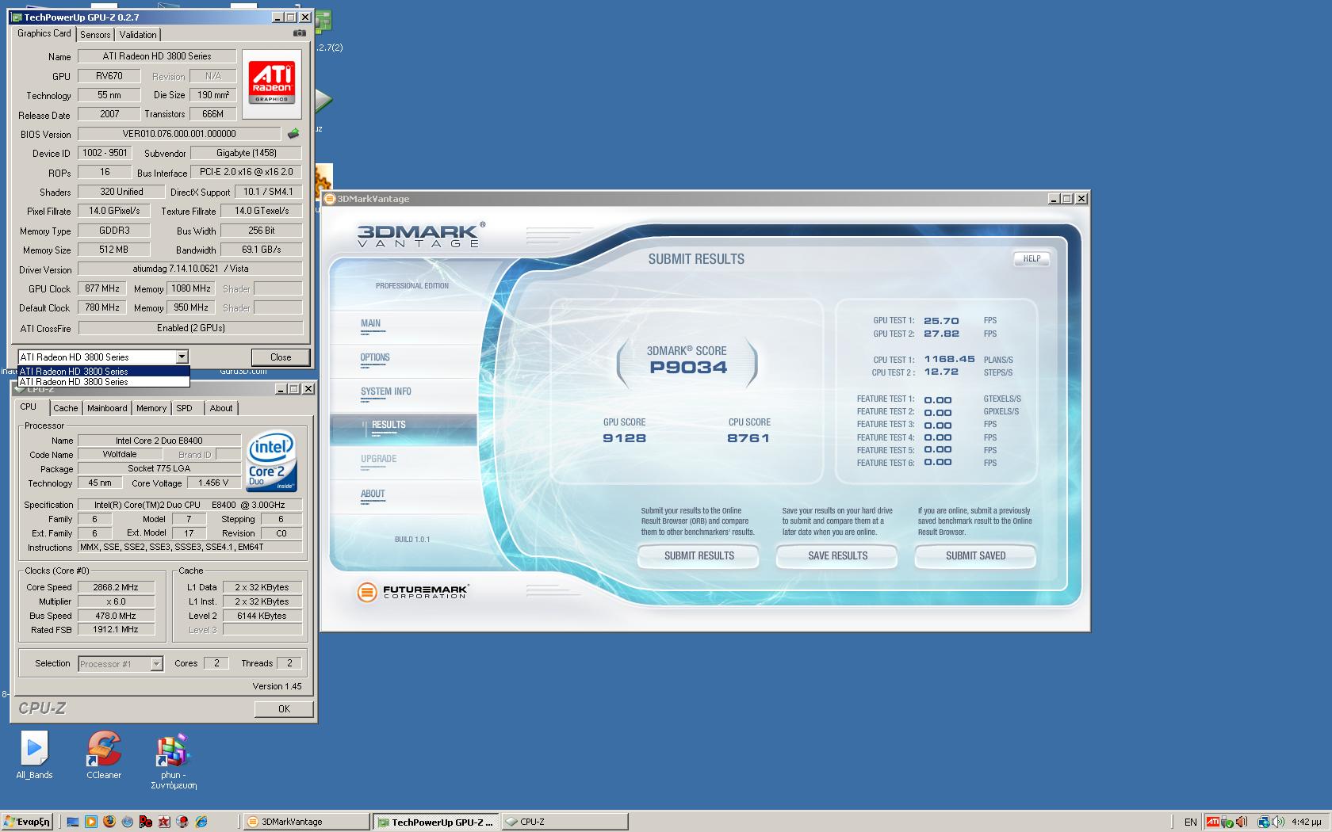The width and height of the screenshot is (1332, 832).
Task: Click the network connection tray icon
Action: 1264,822
